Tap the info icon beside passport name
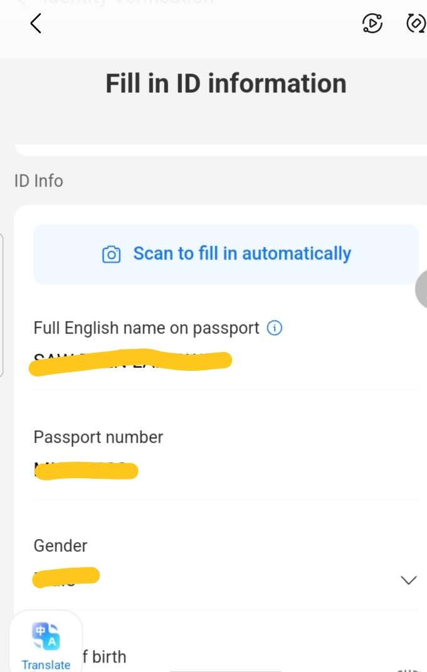Screen dimensions: 427x672 tap(275, 328)
